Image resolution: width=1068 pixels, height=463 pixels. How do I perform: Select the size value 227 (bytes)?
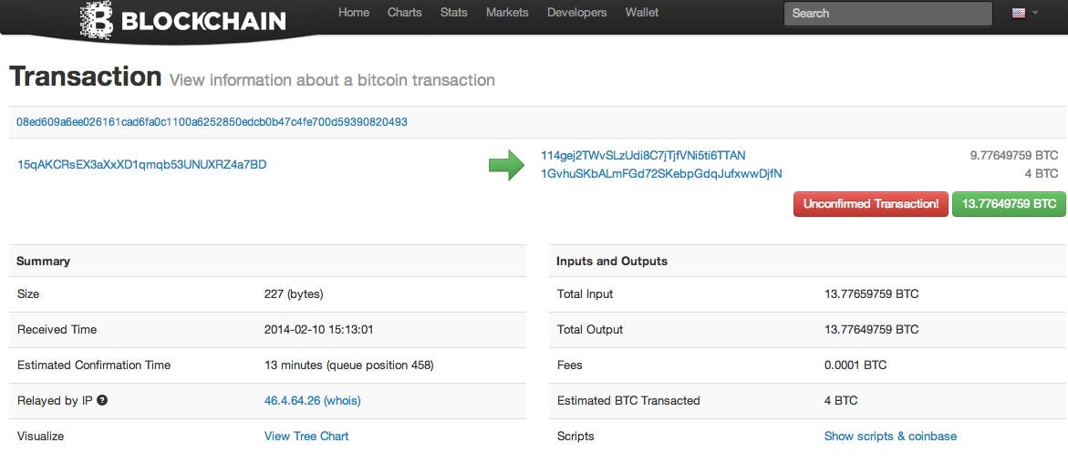pyautogui.click(x=294, y=294)
